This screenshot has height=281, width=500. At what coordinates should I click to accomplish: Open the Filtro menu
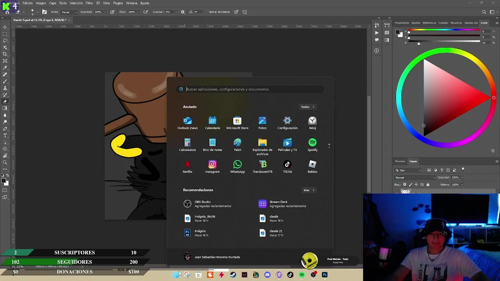(89, 3)
